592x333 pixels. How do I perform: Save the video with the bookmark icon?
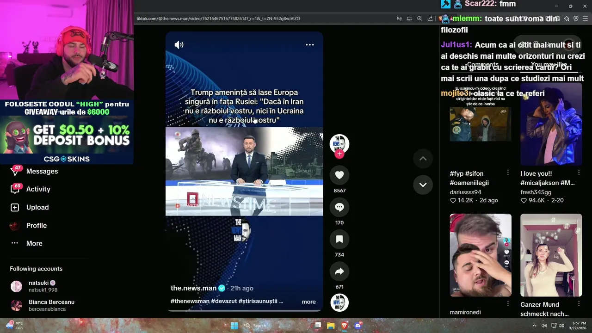click(339, 239)
